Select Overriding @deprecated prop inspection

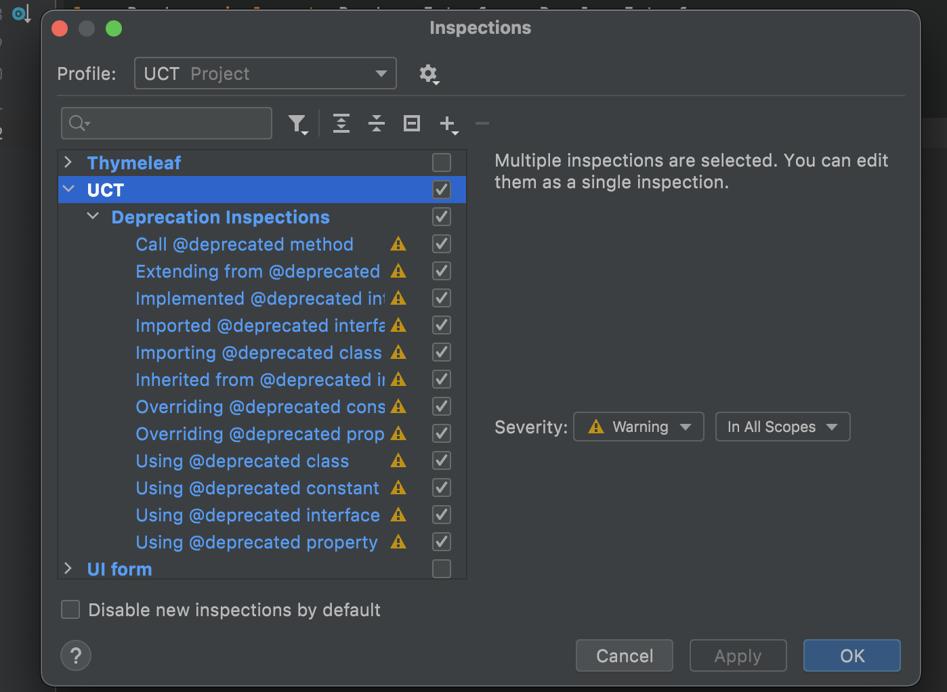click(x=260, y=434)
